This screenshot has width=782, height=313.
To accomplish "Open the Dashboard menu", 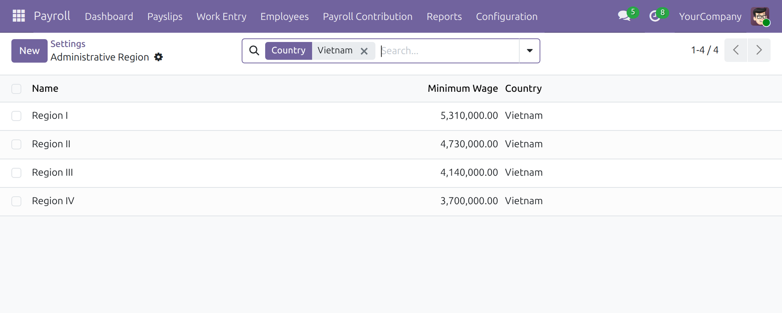I will pyautogui.click(x=109, y=17).
